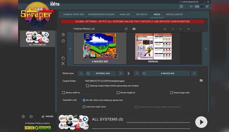Viewport: 229px width, 132px height.
Task: Click the All Systems icon in the bottom bar
Action: click(x=74, y=122)
